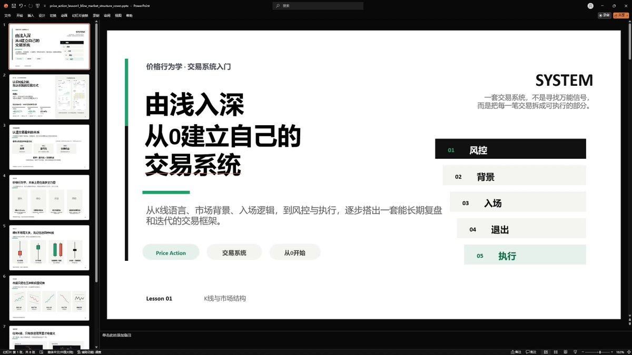Screen dimensions: 632x355
Task: Click the search box in title bar
Action: click(318, 6)
